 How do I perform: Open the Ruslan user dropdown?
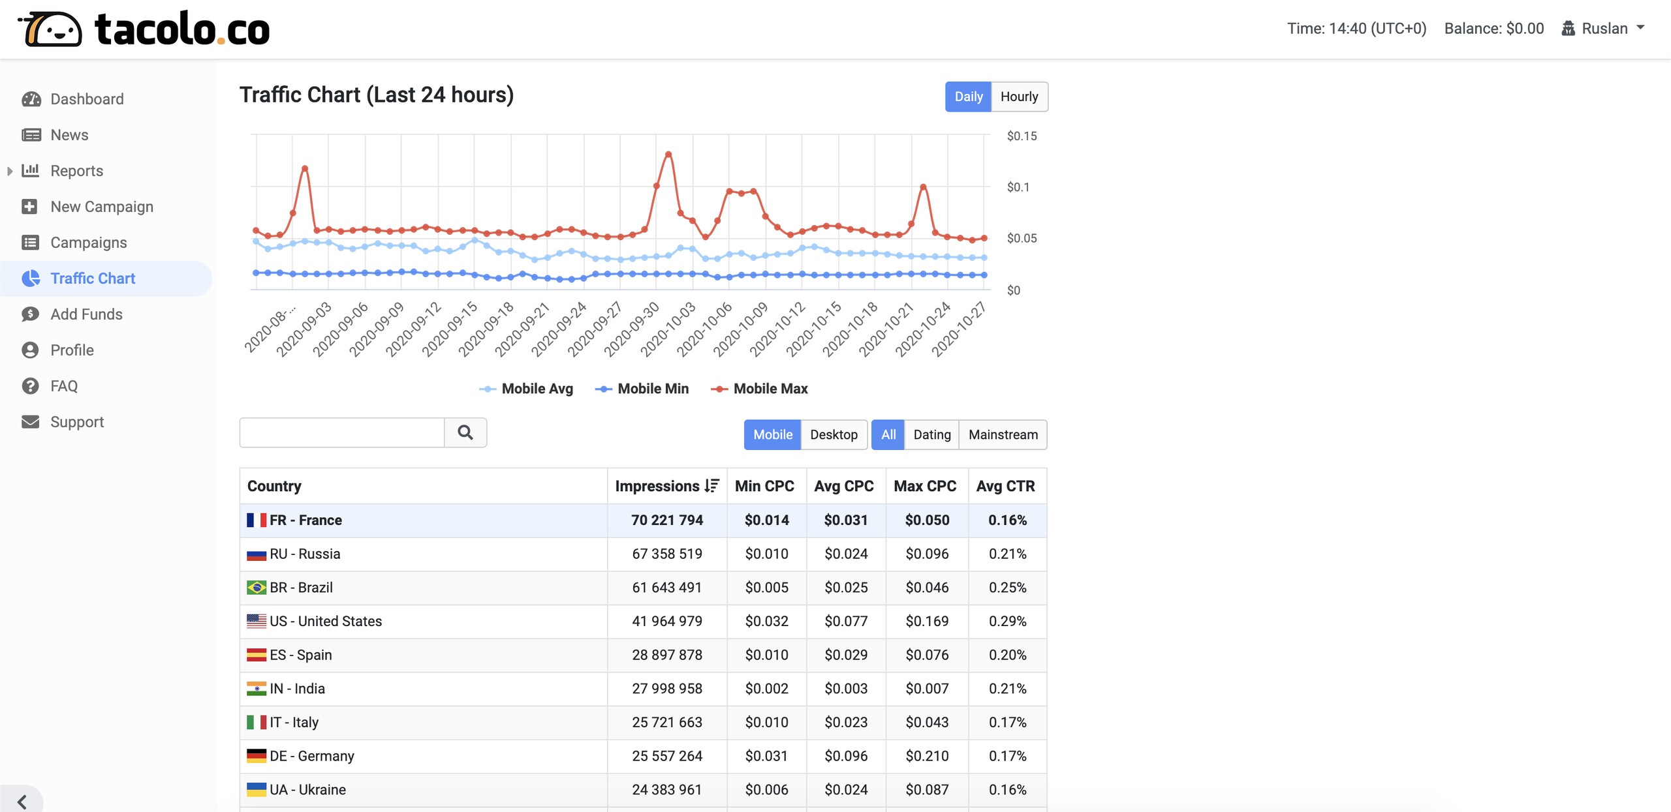(1604, 28)
